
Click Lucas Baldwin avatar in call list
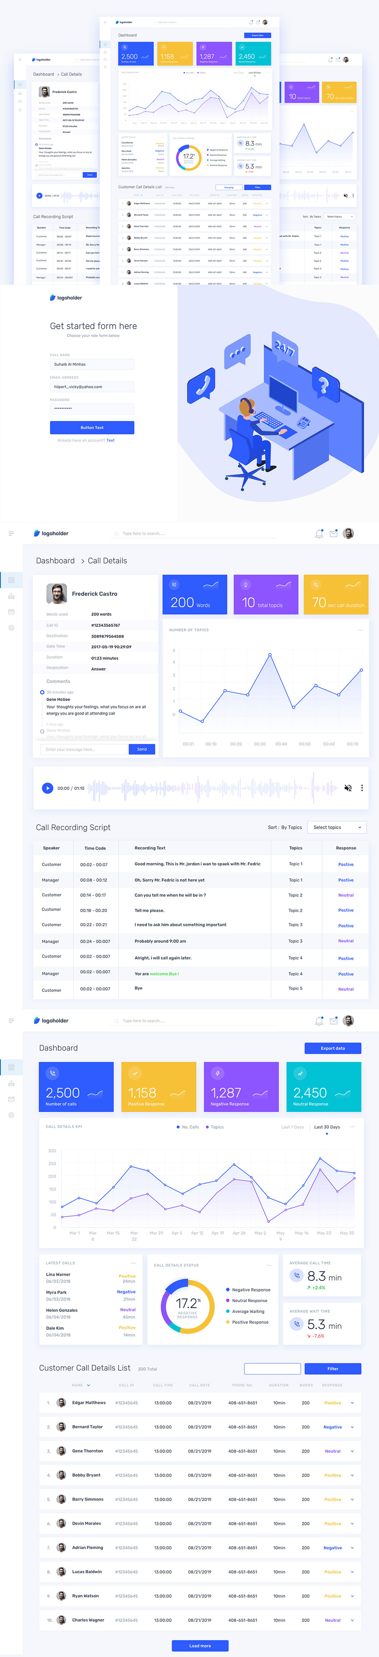click(62, 1572)
